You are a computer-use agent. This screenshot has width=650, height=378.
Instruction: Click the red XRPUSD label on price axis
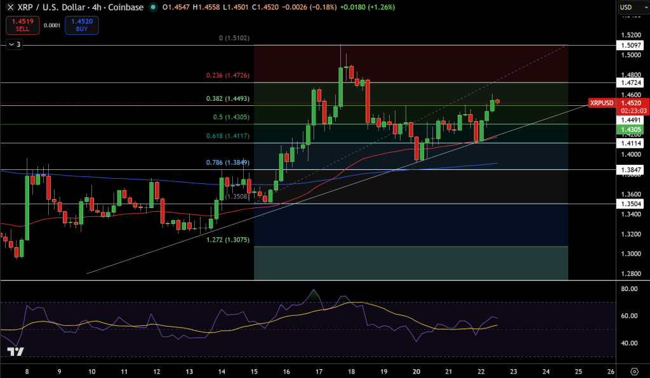[601, 102]
